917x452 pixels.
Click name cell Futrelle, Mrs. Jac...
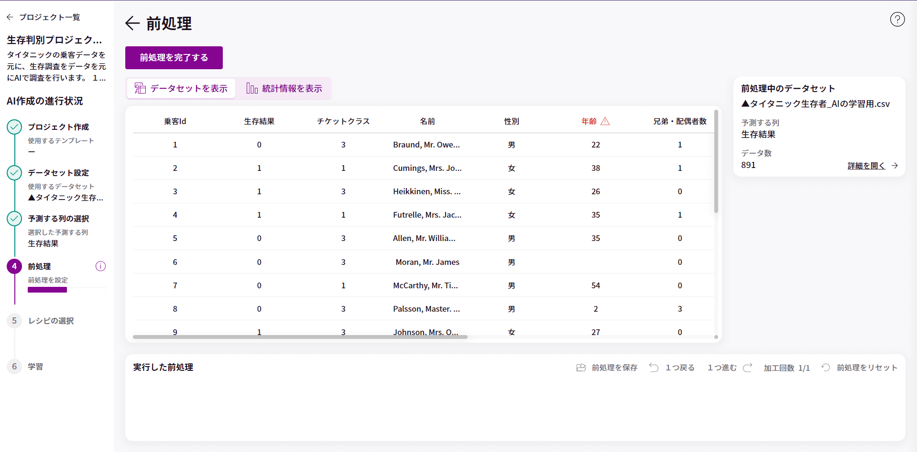coord(427,215)
